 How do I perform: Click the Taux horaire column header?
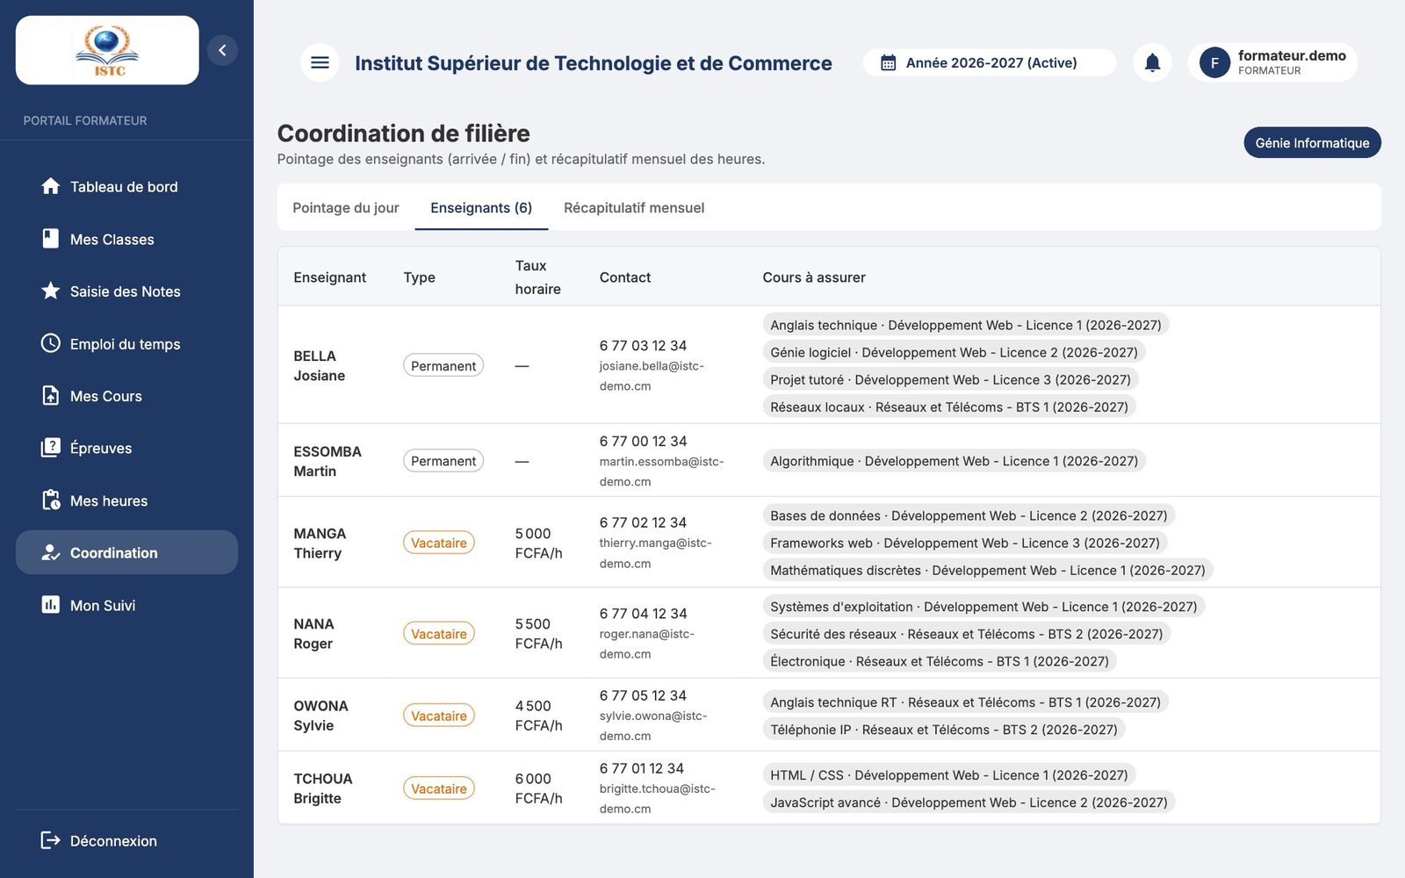point(537,277)
